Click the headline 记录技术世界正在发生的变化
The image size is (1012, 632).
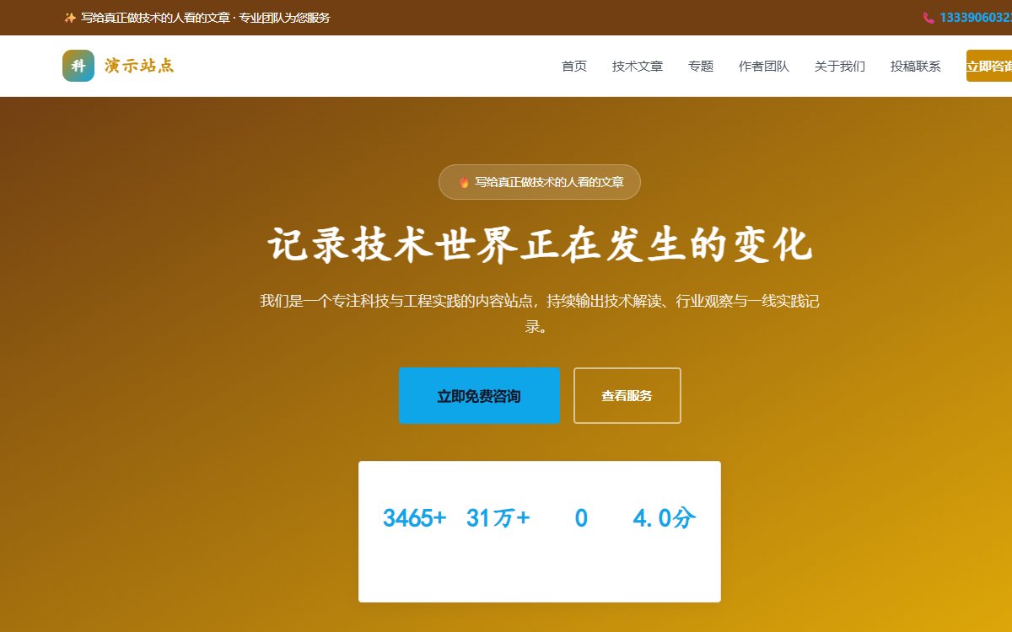point(540,244)
